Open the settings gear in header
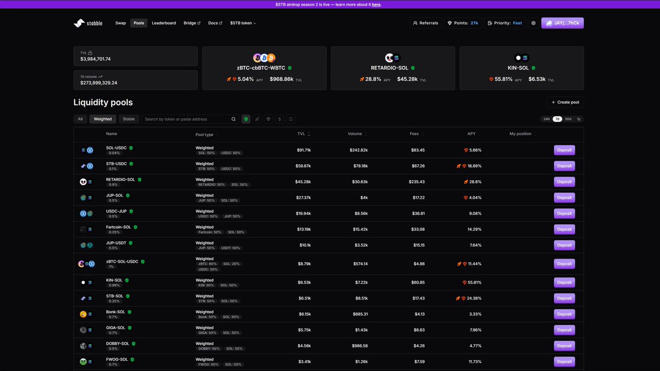 [x=533, y=23]
